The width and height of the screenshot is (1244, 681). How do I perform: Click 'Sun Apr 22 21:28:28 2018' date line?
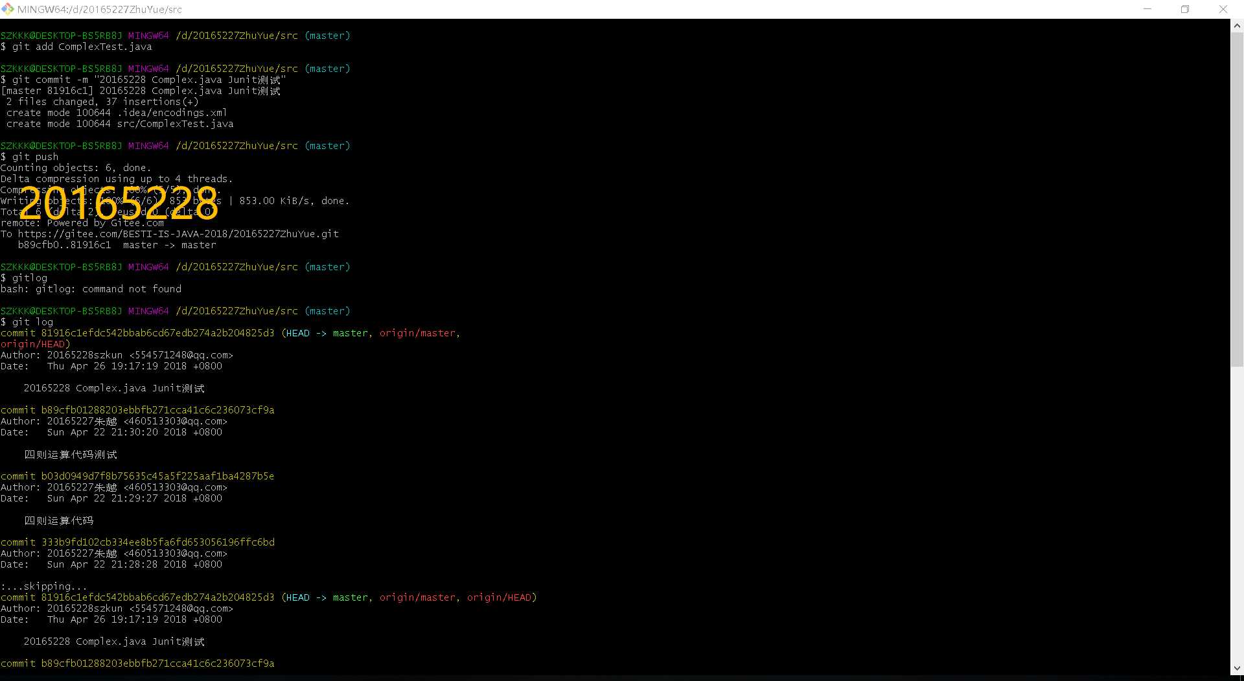111,564
